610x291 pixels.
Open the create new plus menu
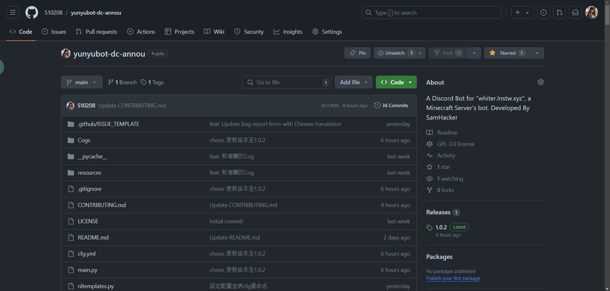pos(522,13)
